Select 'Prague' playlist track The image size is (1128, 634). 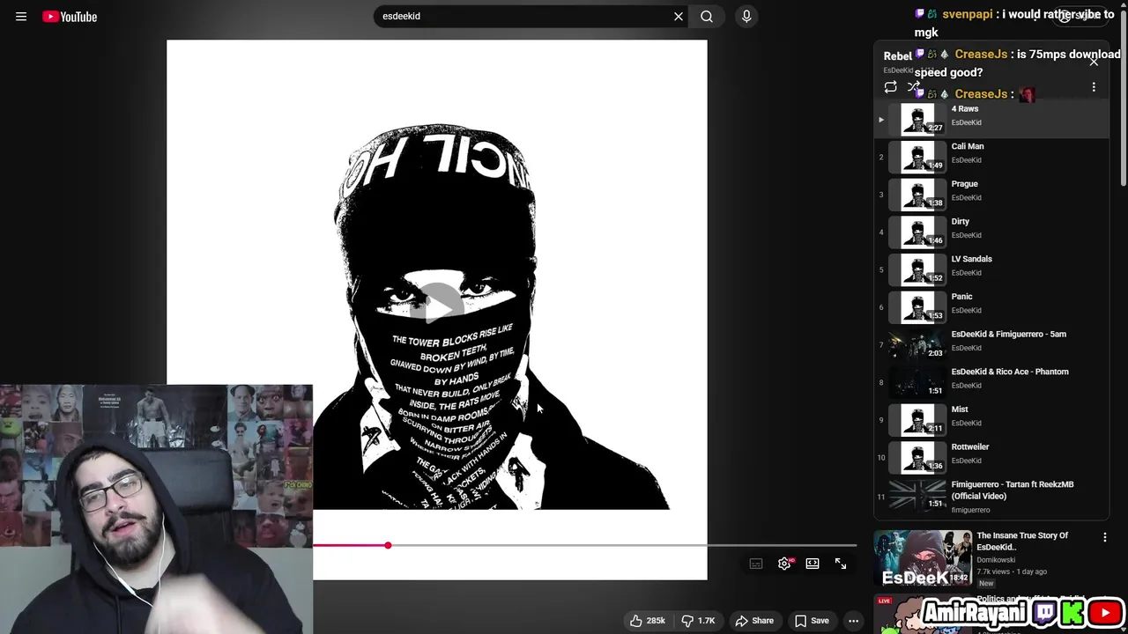991,194
